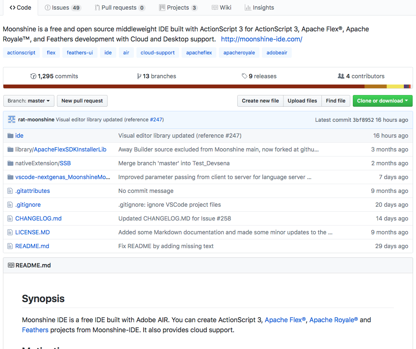Click the contributors people icon
Image resolution: width=416 pixels, height=349 pixels.
[341, 76]
